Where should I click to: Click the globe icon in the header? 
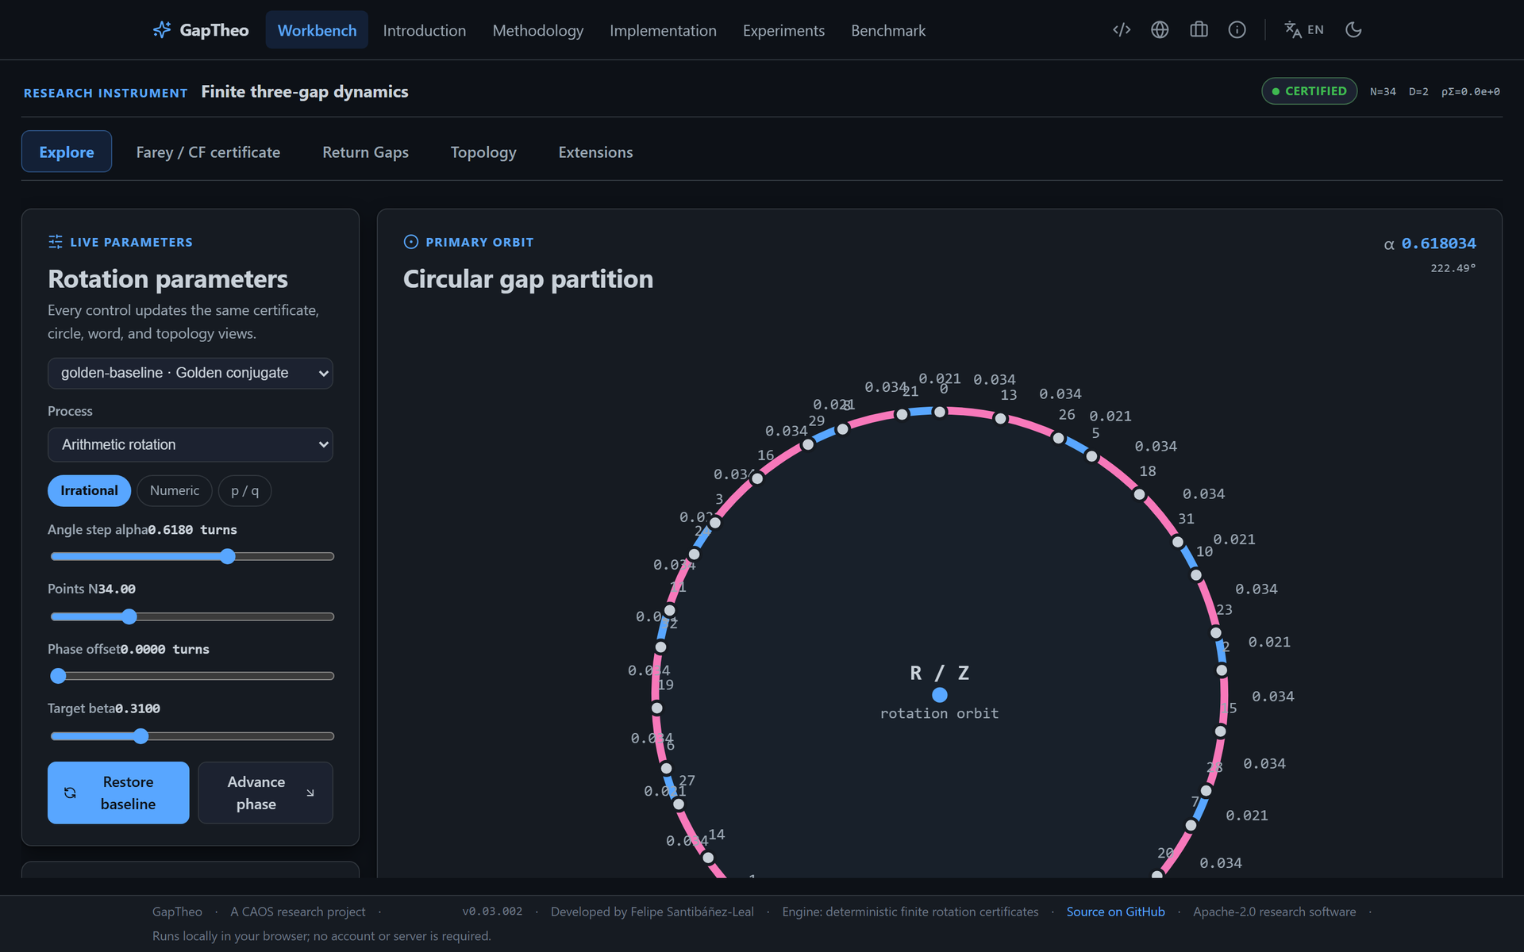pyautogui.click(x=1160, y=30)
